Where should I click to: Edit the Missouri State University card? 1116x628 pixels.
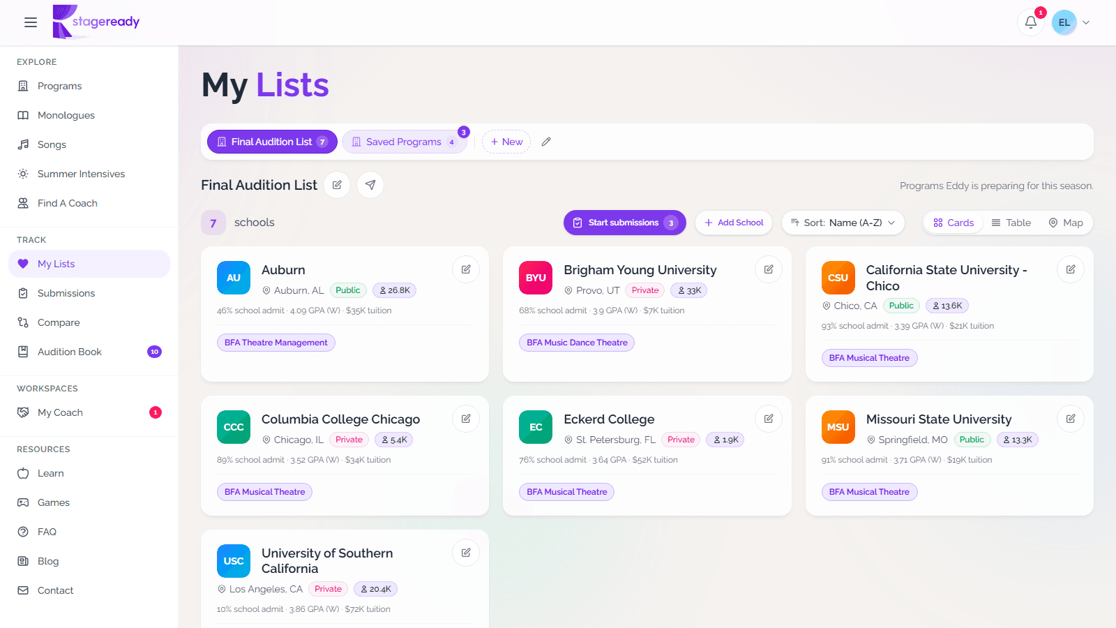(1071, 419)
